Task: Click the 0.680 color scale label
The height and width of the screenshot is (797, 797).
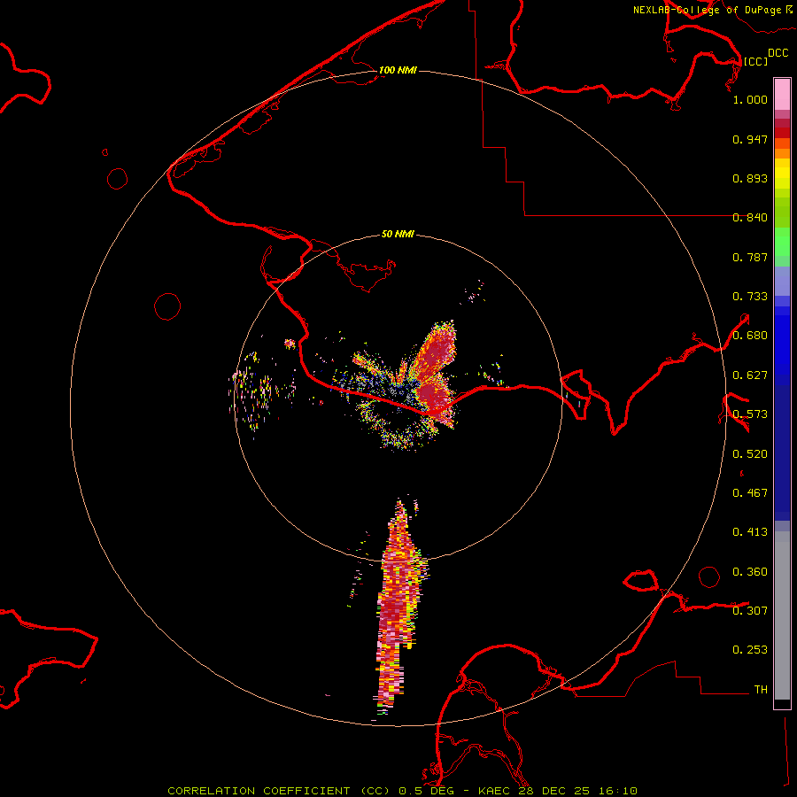Action: [x=750, y=336]
